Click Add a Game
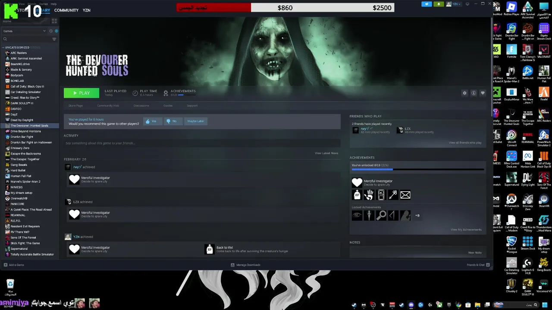Viewport: 552px width, 310px height. point(14,265)
